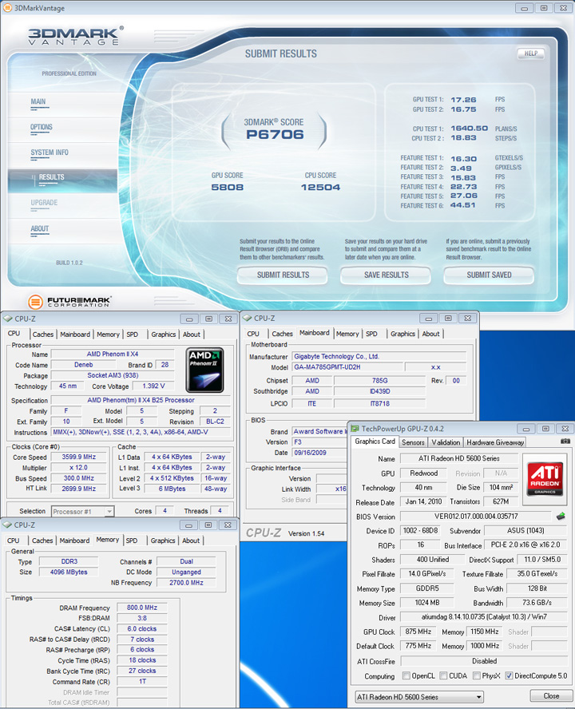
Task: Select SPD tab in Mainboard CPU-Z window
Action: [x=371, y=334]
